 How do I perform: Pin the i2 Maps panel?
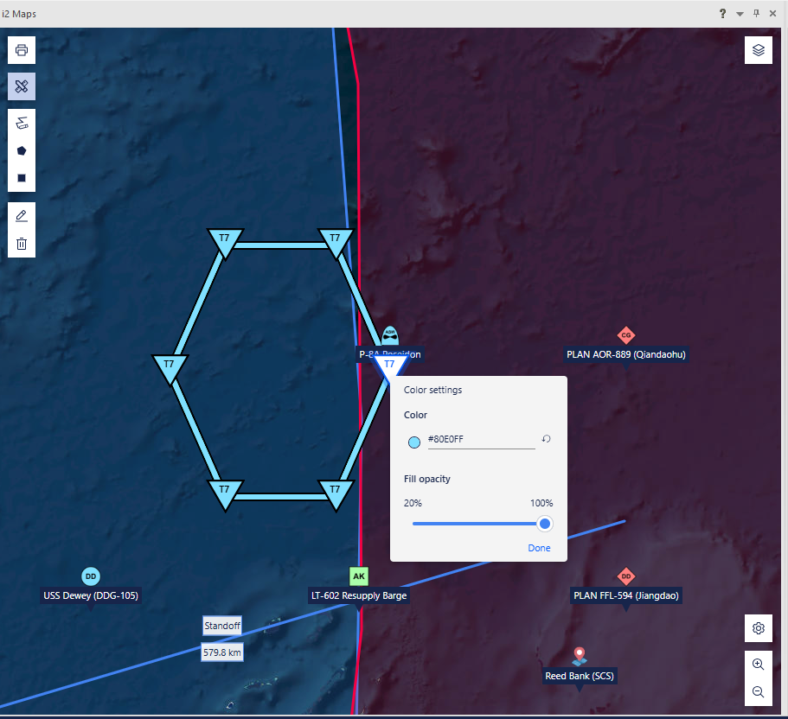(x=756, y=14)
